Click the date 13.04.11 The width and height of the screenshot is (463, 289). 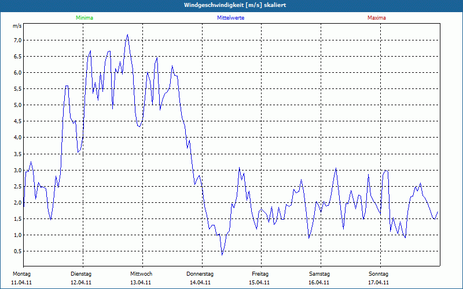click(141, 283)
